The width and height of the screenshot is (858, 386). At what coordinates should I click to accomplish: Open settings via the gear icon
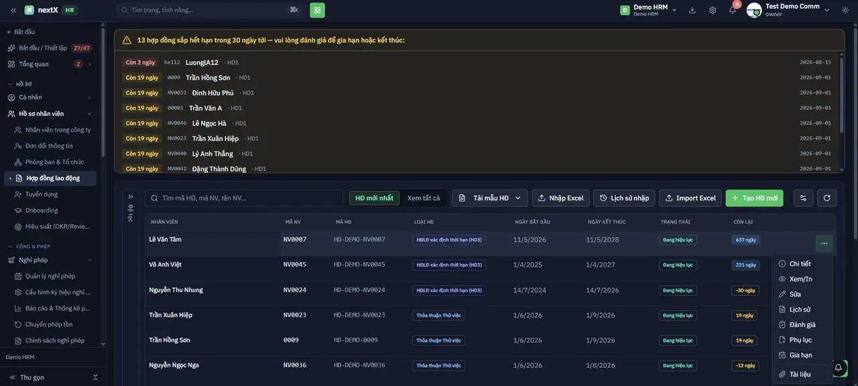click(x=713, y=10)
